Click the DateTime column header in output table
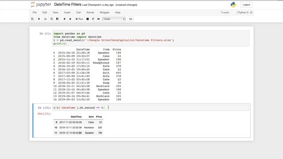This screenshot has height=159, width=283. click(x=76, y=117)
